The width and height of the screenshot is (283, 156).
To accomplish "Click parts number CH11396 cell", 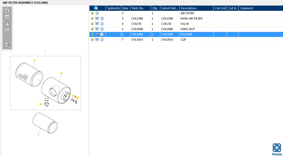I will click(x=141, y=18).
